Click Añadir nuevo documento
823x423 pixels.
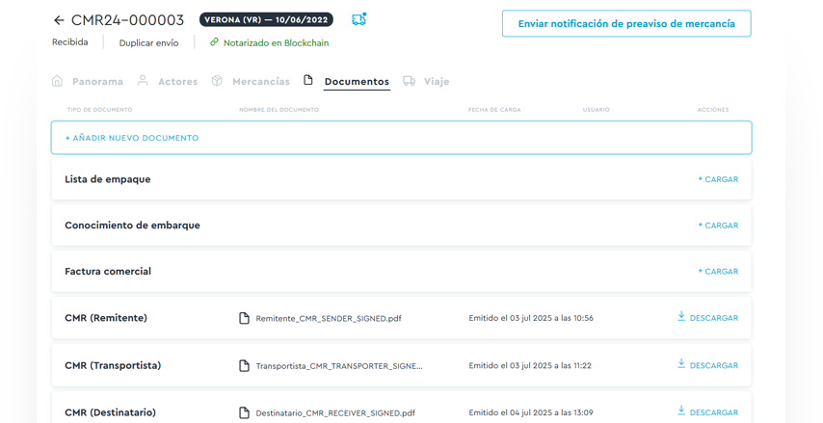pos(132,138)
